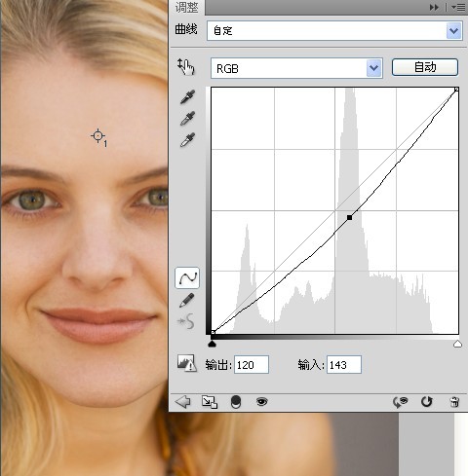Toggle clip to layer icon

click(236, 402)
